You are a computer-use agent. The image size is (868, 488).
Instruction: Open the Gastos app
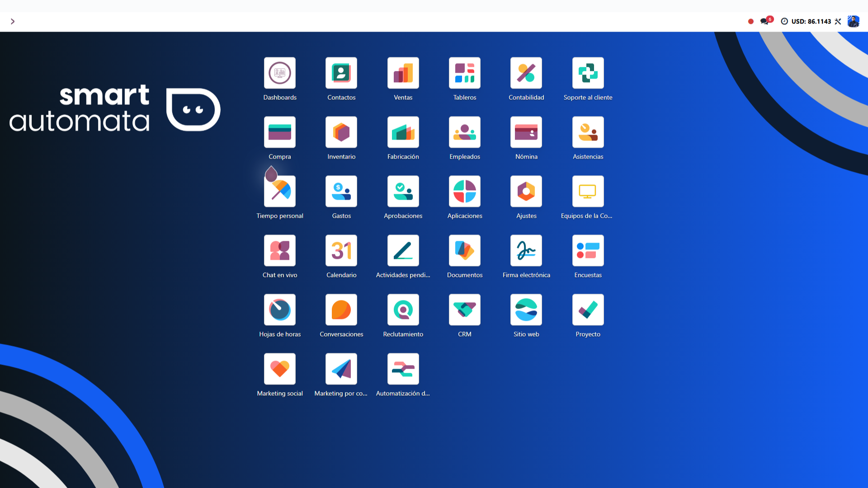[x=341, y=191]
